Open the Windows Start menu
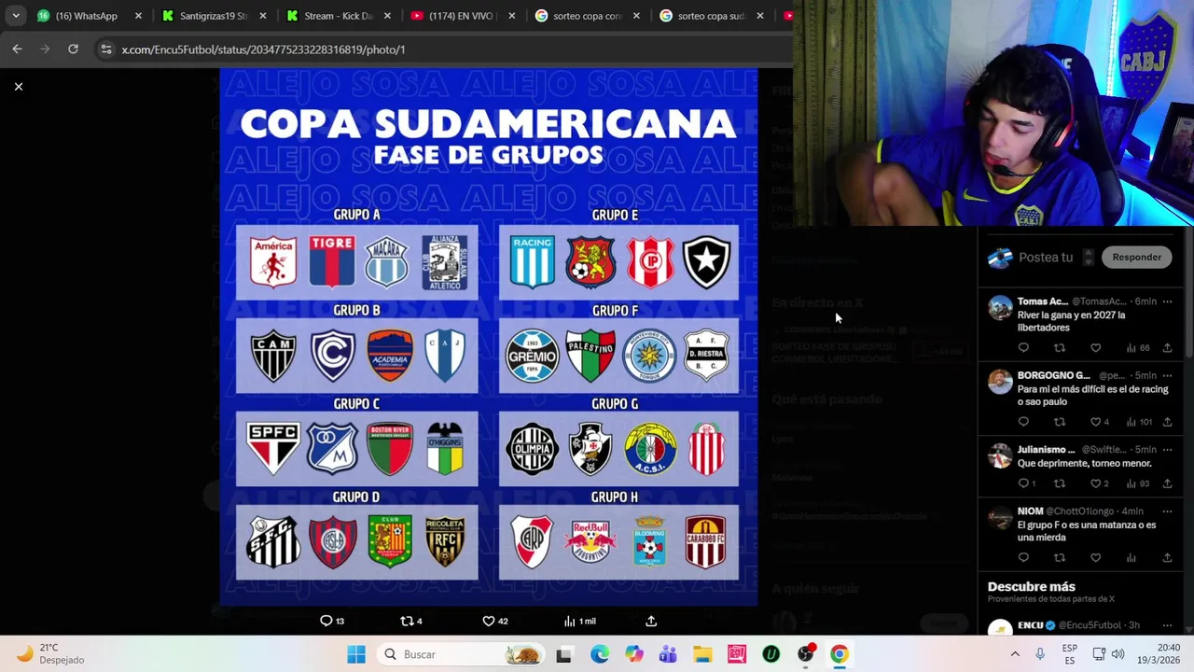 pos(356,654)
